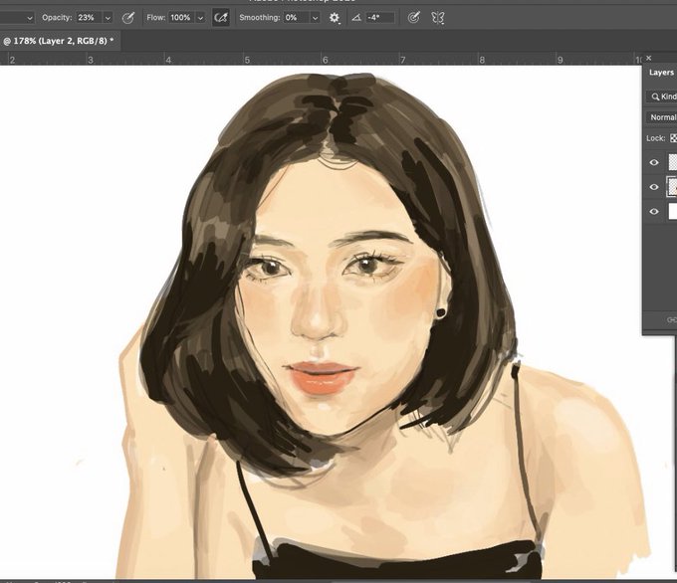
Task: Open the Normal blend mode dropdown
Action: click(x=662, y=117)
